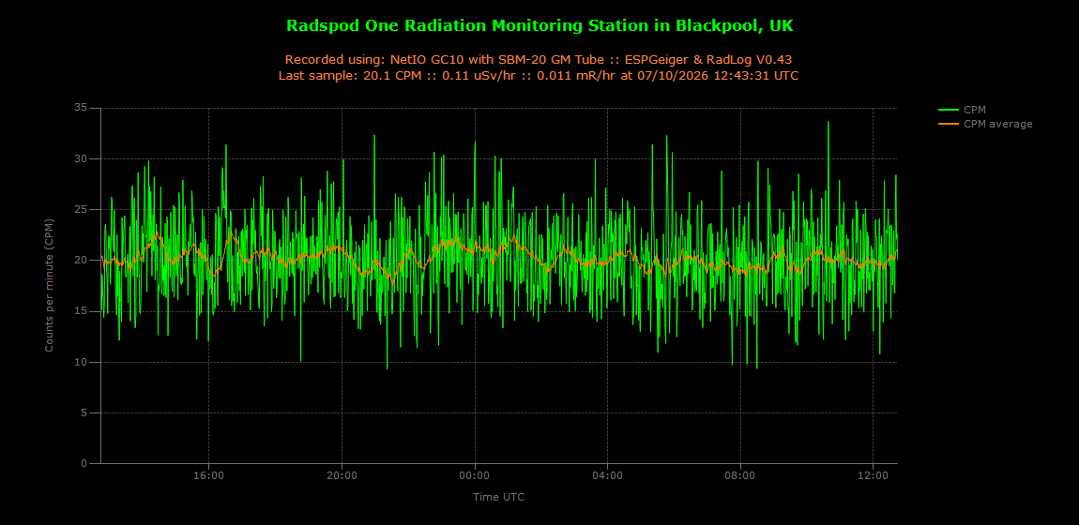This screenshot has width=1079, height=525.
Task: Select the 'Last sample: 20.1 CPM' subtitle line
Action: point(539,76)
